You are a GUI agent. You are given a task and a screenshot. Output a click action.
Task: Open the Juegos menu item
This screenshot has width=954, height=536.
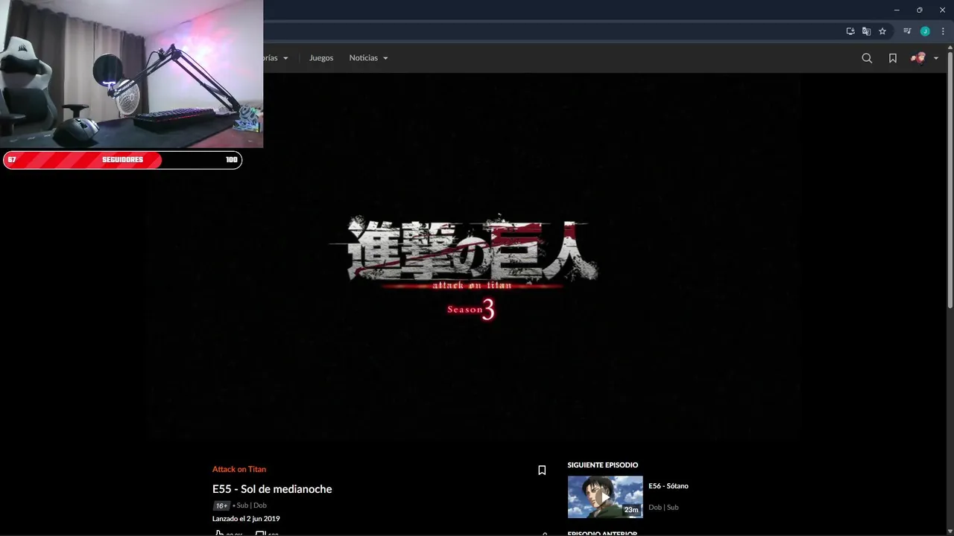click(x=321, y=58)
